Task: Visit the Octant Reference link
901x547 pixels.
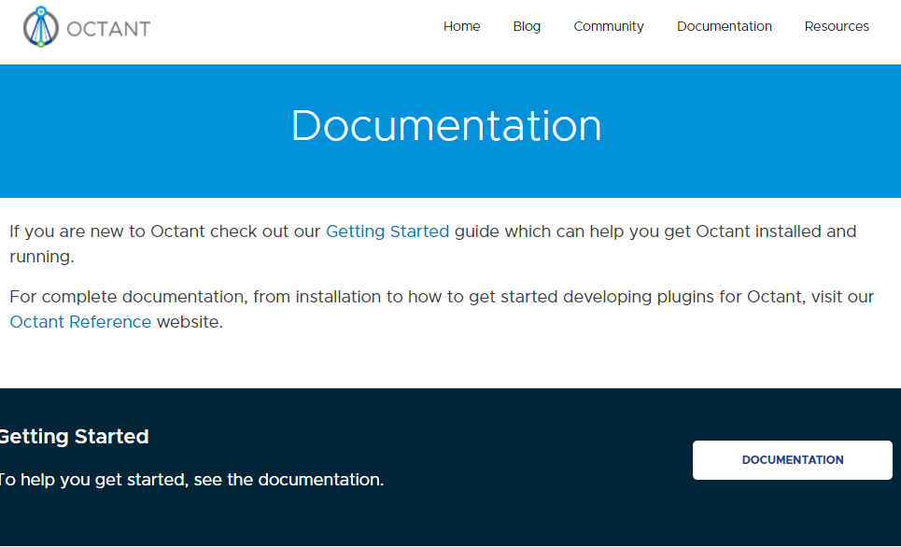Action: coord(80,322)
